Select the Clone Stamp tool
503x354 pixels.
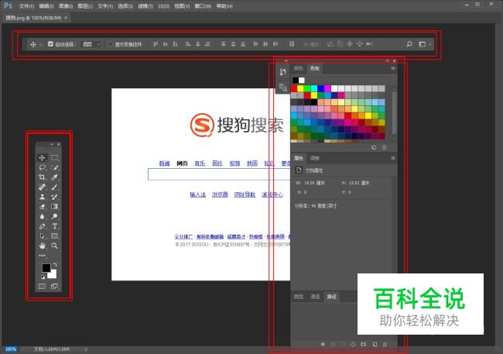point(42,197)
